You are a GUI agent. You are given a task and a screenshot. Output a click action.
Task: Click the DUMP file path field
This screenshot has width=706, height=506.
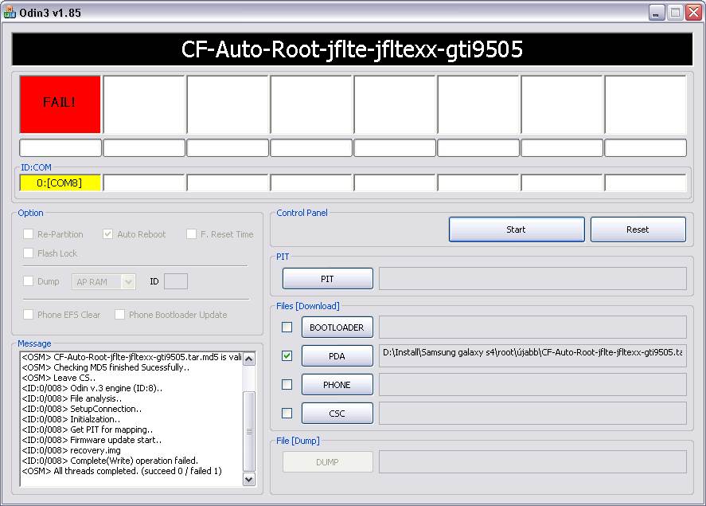[x=532, y=462]
